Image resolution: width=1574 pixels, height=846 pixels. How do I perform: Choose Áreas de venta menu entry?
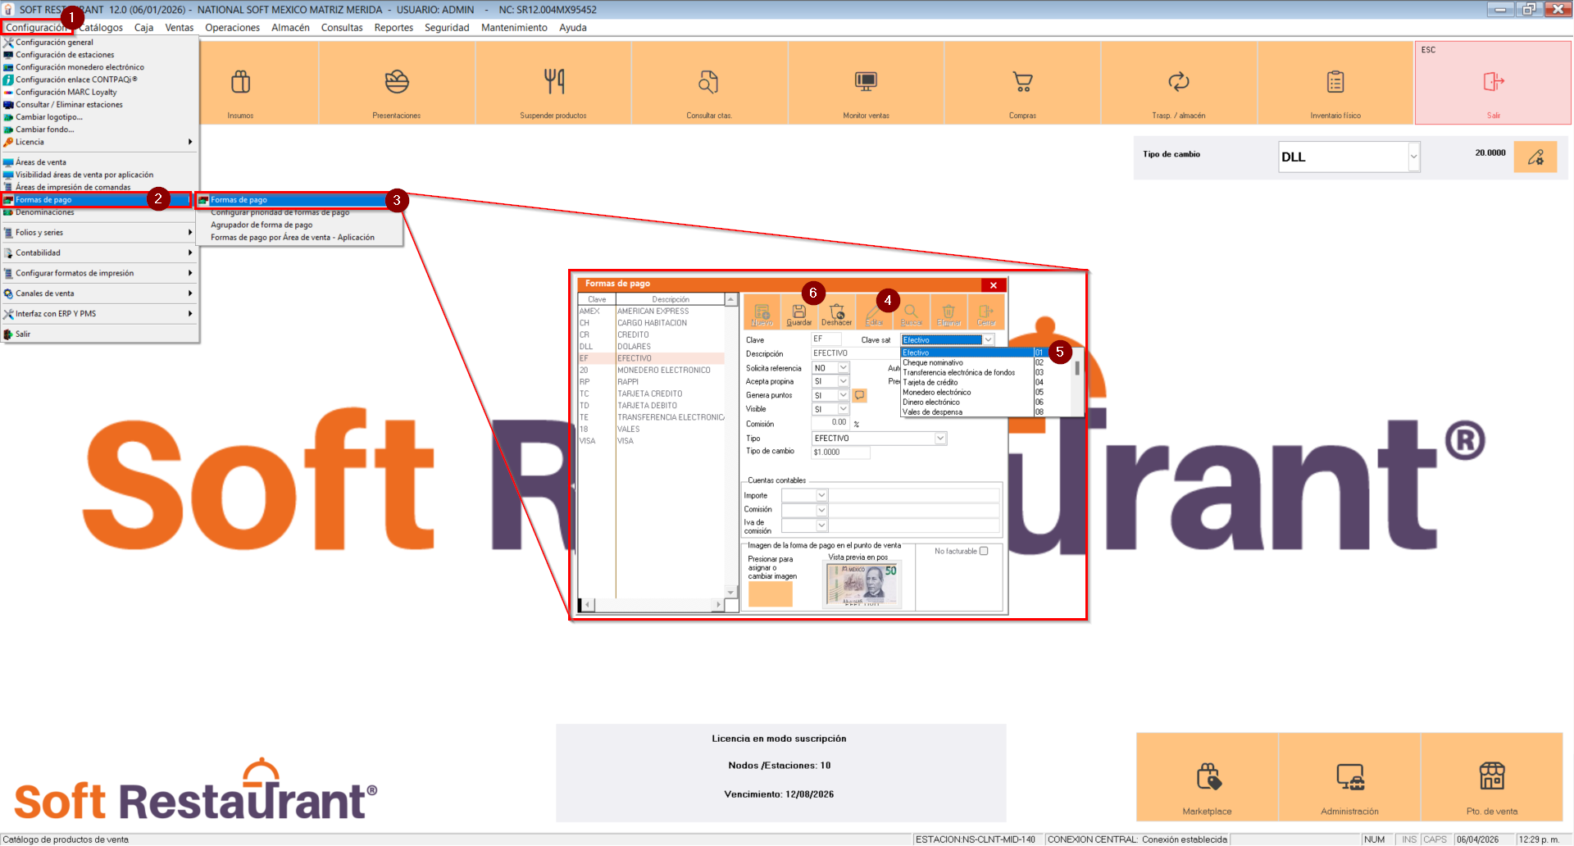(x=100, y=162)
